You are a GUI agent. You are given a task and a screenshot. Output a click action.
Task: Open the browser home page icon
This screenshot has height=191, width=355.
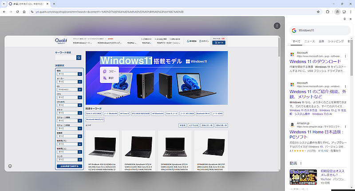[x=24, y=12]
